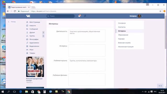Screen dimensions: 167x94
Task: Click the bag icon beside Товары
Action: 27,53
